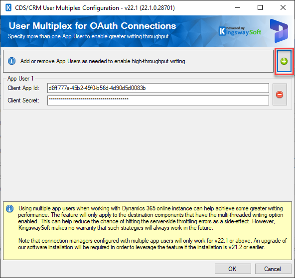Confirm with the OK button
Screen dimensions: 295x278
[x=233, y=269]
